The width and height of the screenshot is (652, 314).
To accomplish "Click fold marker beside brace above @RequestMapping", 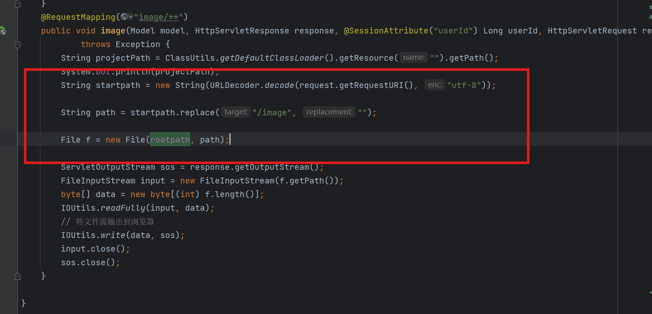I will [17, 4].
